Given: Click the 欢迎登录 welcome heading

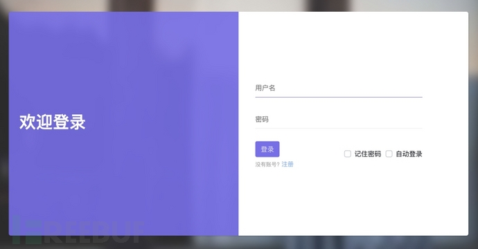Looking at the screenshot, I should [53, 122].
